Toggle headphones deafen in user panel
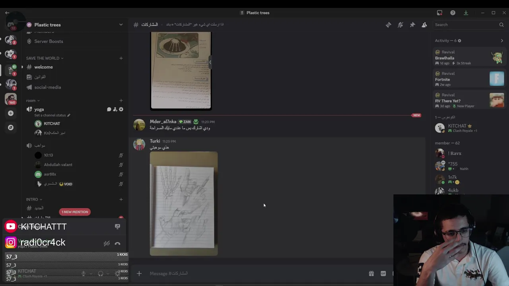 tap(101, 273)
